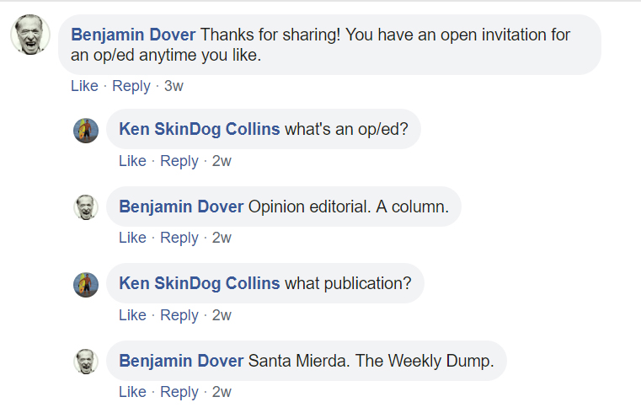Reply to the "what publication?" comment
The image size is (641, 413).
pyautogui.click(x=179, y=315)
